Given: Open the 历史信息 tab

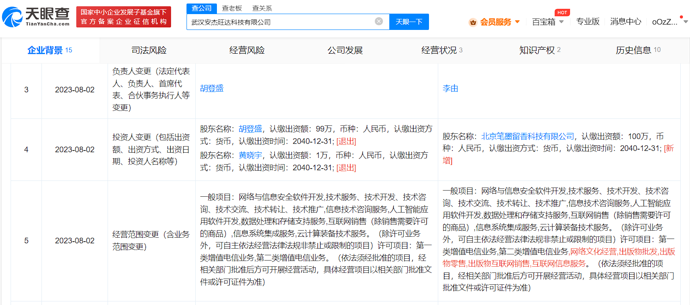Looking at the screenshot, I should point(638,50).
